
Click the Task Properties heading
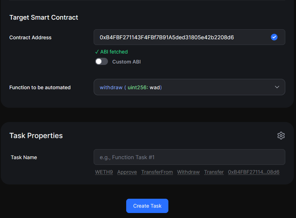click(x=36, y=136)
